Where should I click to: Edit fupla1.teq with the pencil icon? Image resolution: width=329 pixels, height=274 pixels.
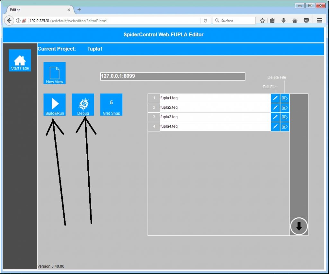coord(275,98)
